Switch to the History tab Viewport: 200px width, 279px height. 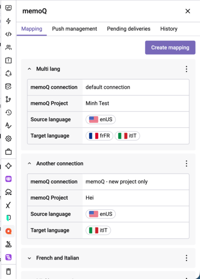[x=169, y=29]
